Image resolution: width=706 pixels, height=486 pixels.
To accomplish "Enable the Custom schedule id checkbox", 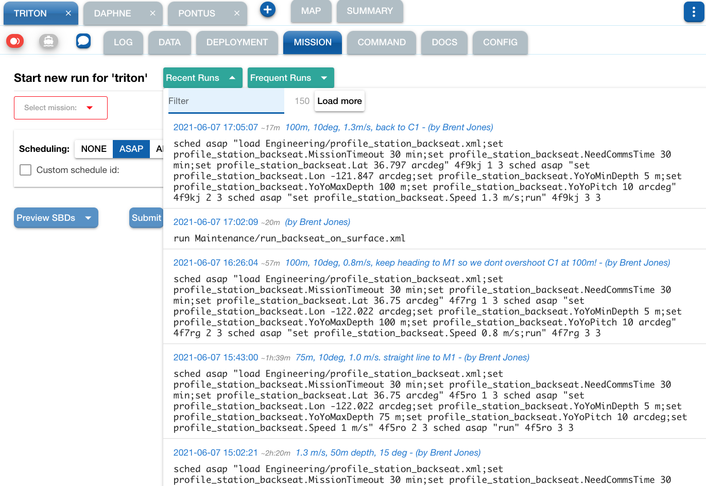I will click(x=25, y=170).
